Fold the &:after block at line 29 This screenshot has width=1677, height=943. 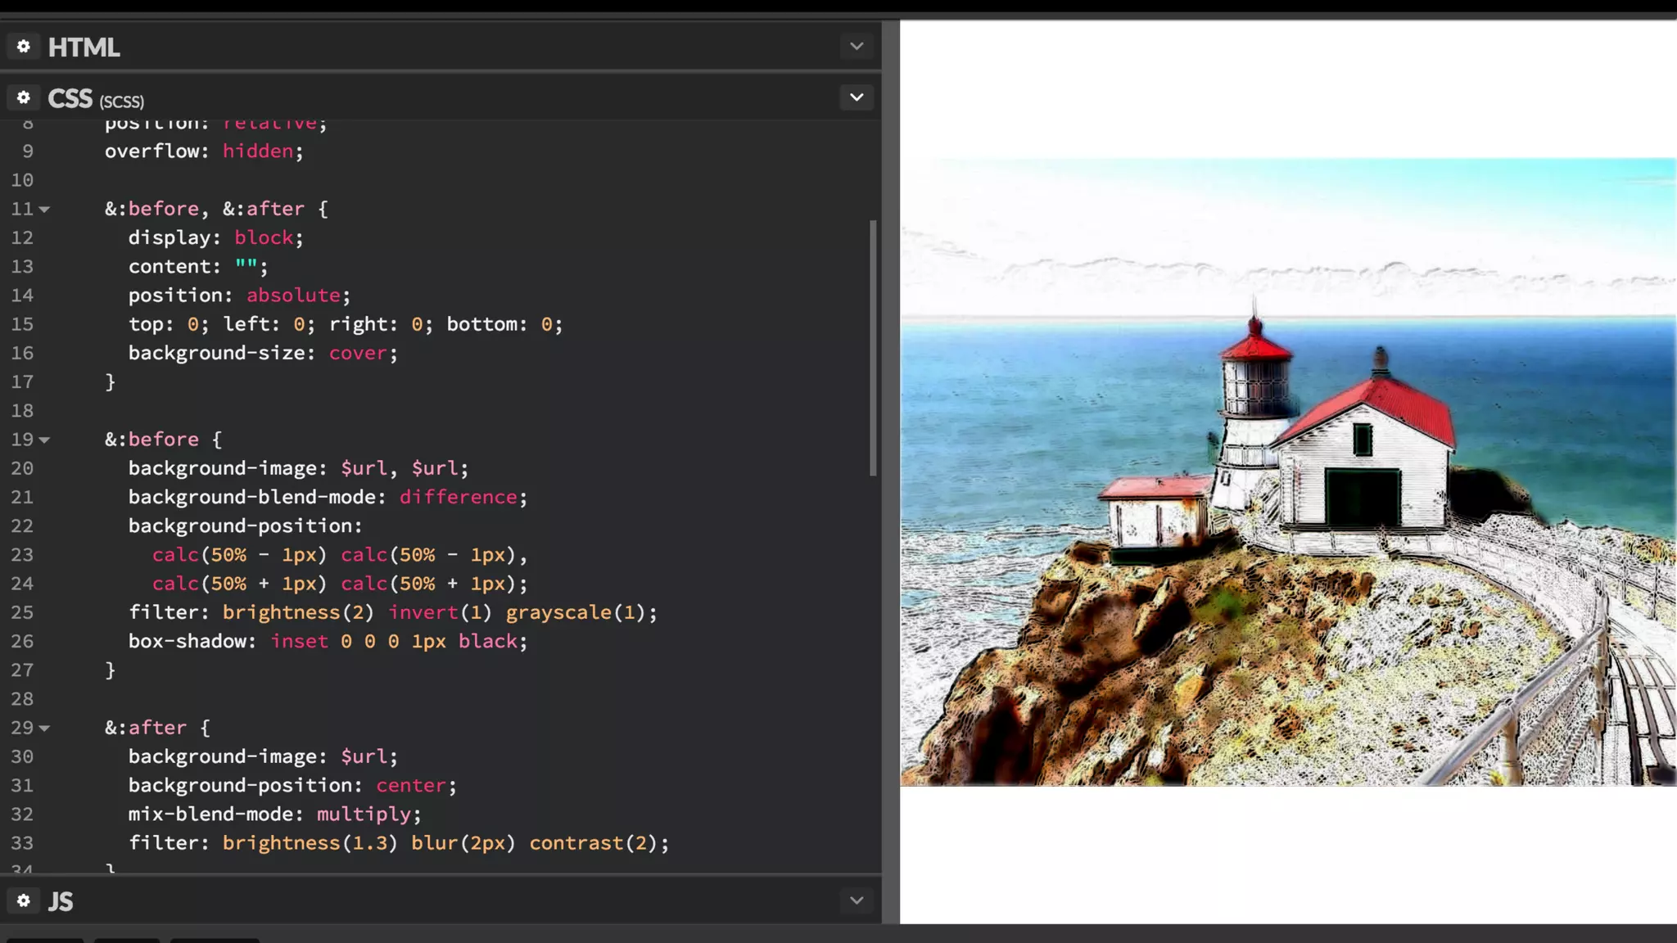45,729
